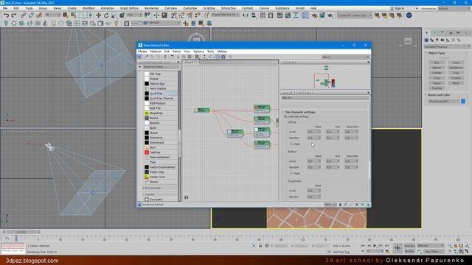Select QuickTiles in the map browser list
Viewport: 472px width, 265px height.
coord(161,93)
